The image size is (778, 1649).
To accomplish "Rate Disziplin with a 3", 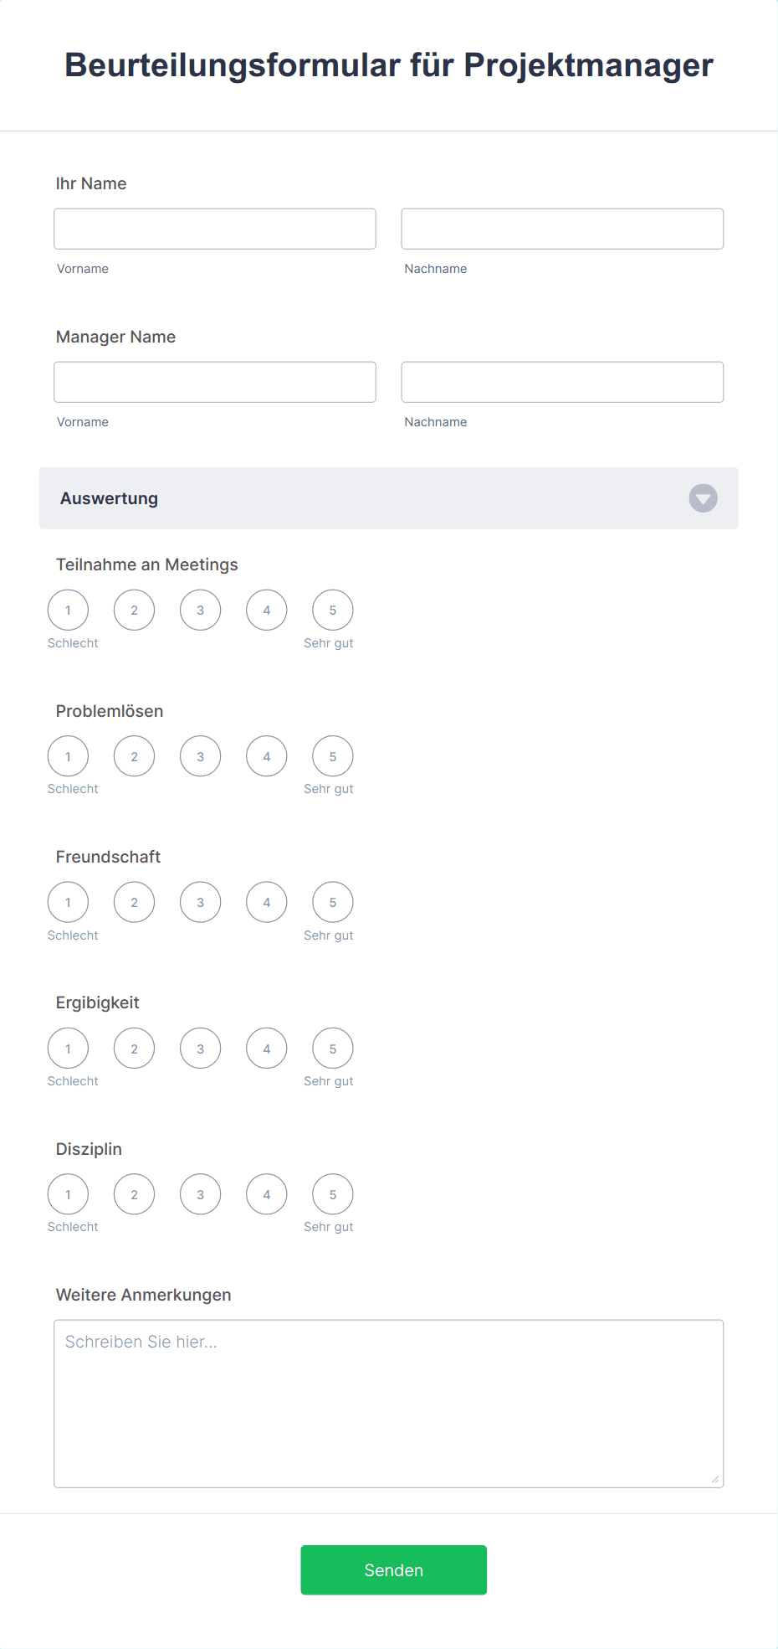I will pyautogui.click(x=200, y=1195).
